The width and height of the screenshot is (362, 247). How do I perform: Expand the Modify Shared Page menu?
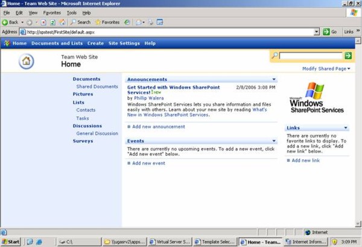tap(326, 69)
